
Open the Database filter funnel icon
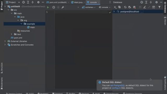tap(159, 7)
